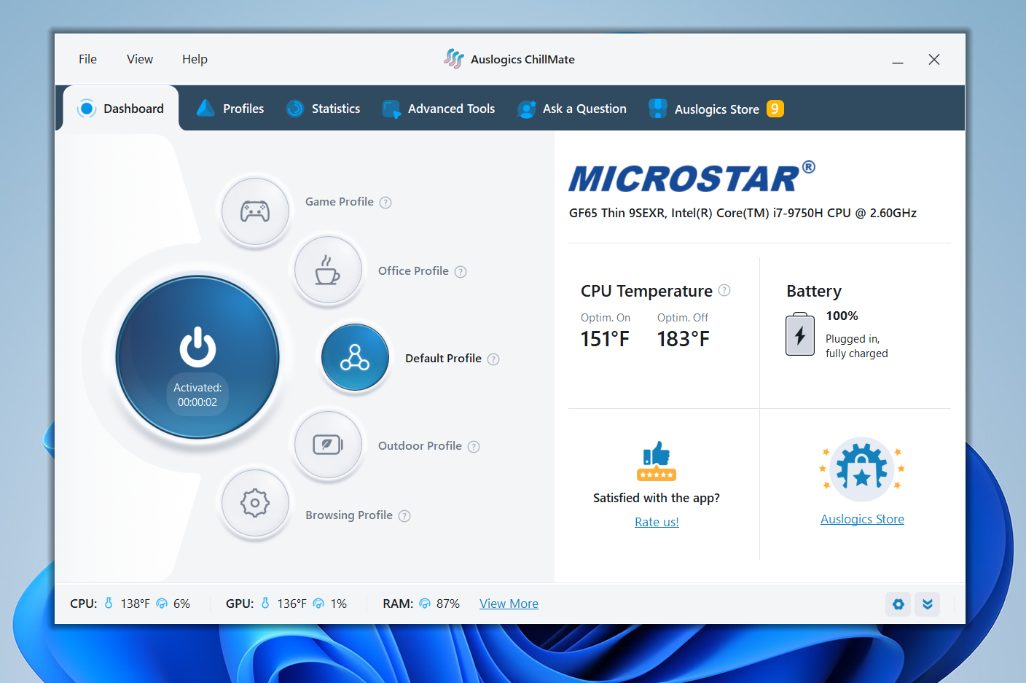Select the Office Profile coffee cup icon
1026x683 pixels.
pos(328,269)
